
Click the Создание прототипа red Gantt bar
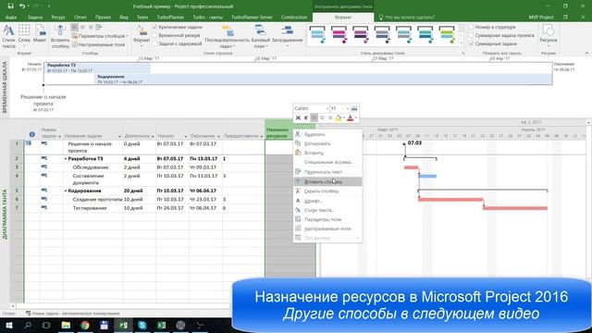click(x=450, y=200)
